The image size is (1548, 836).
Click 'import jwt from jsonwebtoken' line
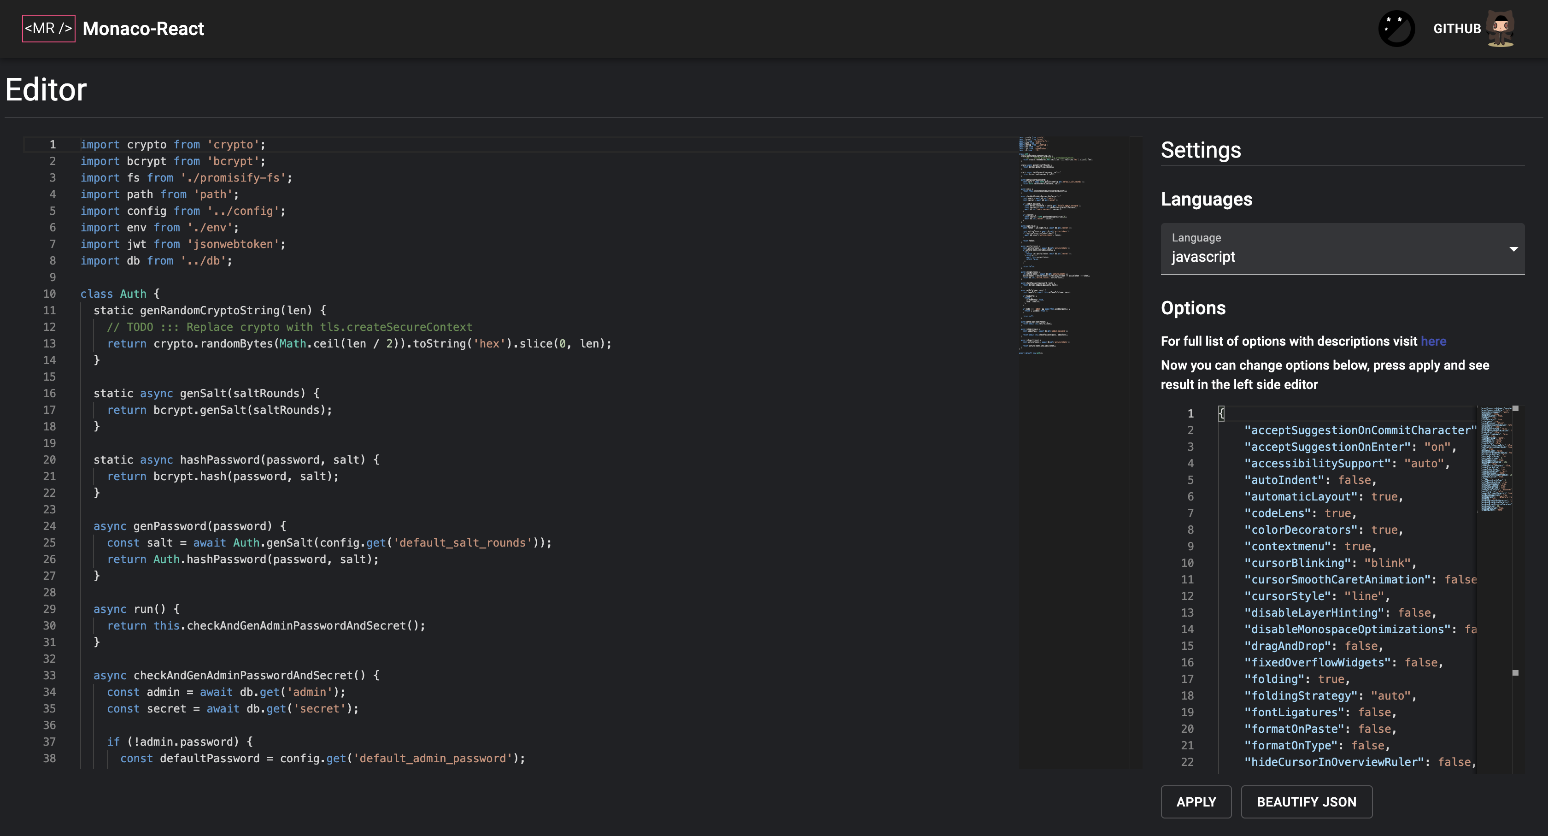coord(183,244)
